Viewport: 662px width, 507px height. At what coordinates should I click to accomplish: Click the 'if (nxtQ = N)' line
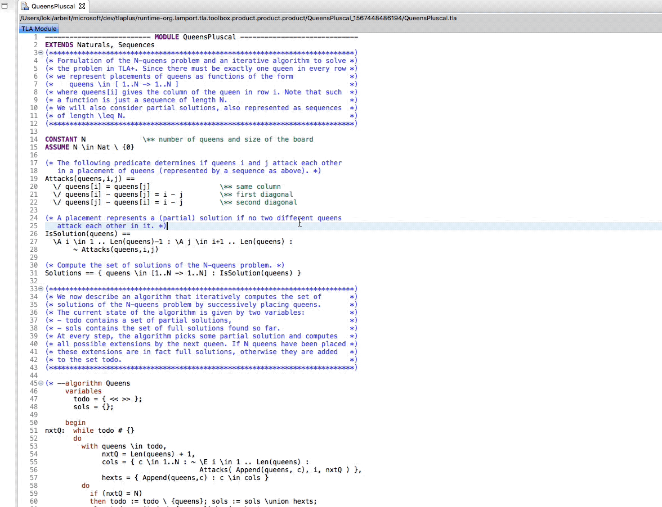point(116,494)
